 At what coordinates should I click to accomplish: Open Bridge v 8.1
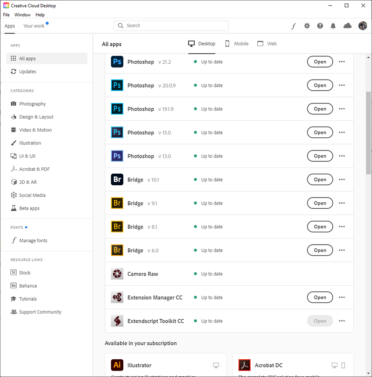click(x=320, y=227)
